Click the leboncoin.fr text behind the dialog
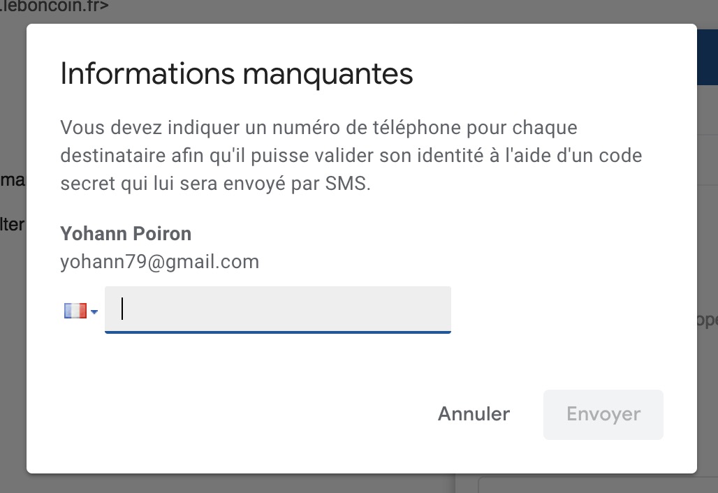 (56, 7)
